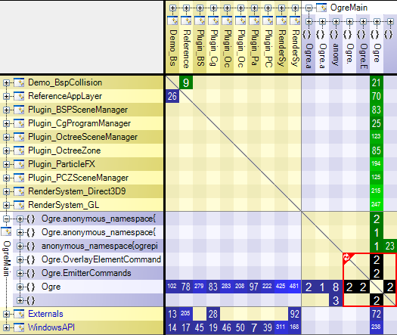Select the OgreMain column header label
The height and width of the screenshot is (335, 397).
pos(349,8)
